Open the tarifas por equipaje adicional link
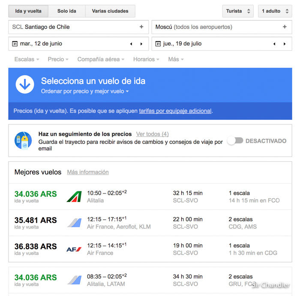 point(175,111)
